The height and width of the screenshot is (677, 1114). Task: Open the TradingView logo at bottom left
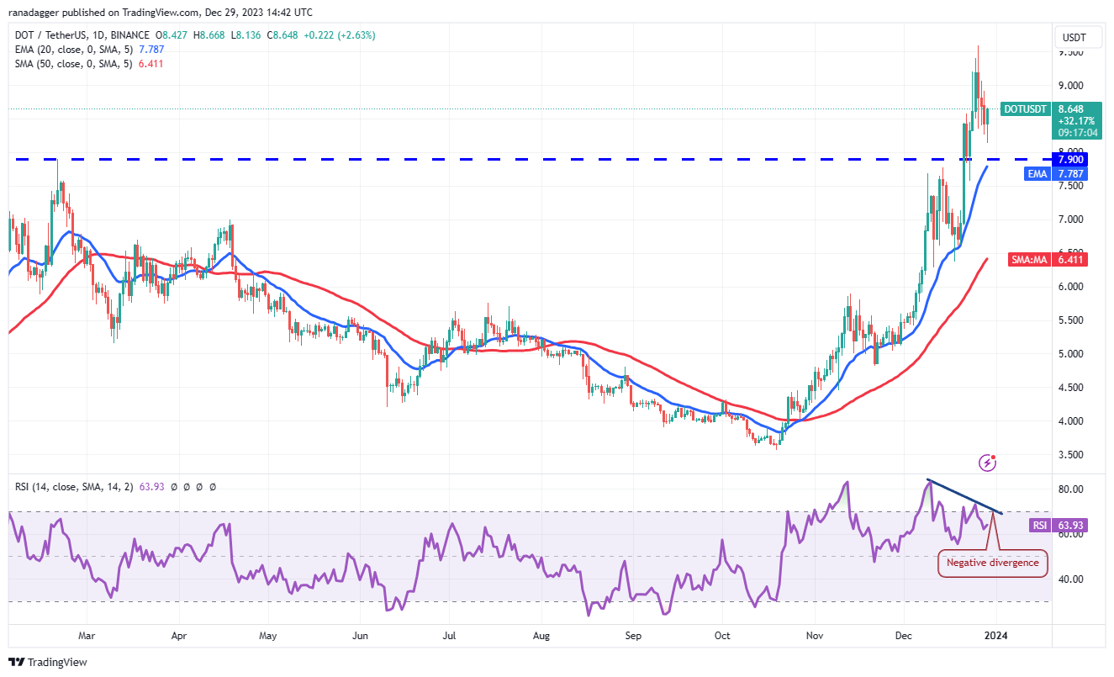49,662
